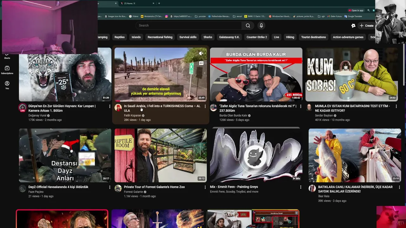Screen dimensions: 406x228
Task: Filter feed by Islands chip
Action: point(136,37)
